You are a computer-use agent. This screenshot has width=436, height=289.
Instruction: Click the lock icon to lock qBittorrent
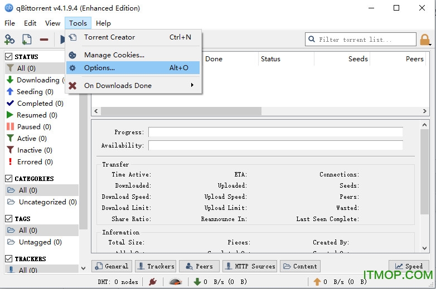click(x=424, y=40)
